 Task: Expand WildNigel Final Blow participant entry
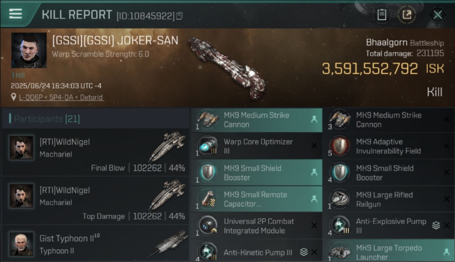pyautogui.click(x=96, y=152)
